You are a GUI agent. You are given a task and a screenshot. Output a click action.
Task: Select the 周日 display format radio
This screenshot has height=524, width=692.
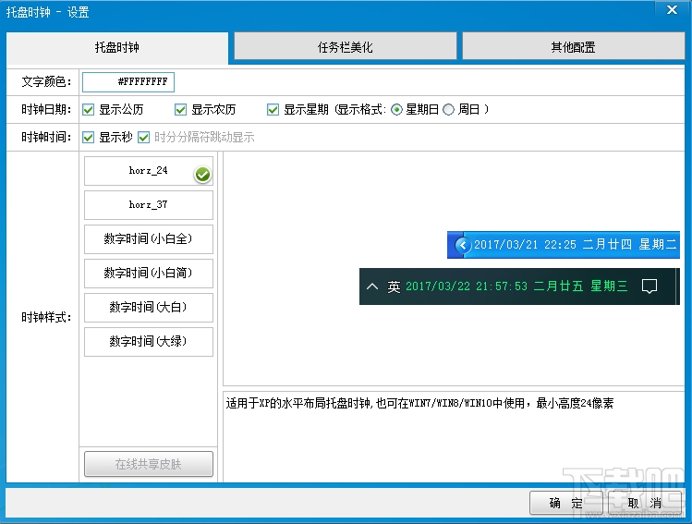point(448,109)
